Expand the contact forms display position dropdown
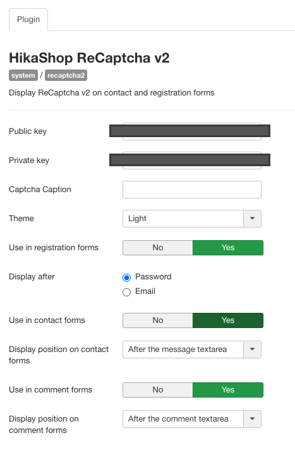Image resolution: width=295 pixels, height=474 pixels. pos(253,349)
